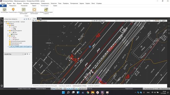Click Добавить комментарий к проекту icon

46,9
